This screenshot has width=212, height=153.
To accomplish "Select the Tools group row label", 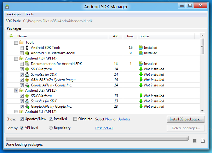I will [x=30, y=42].
